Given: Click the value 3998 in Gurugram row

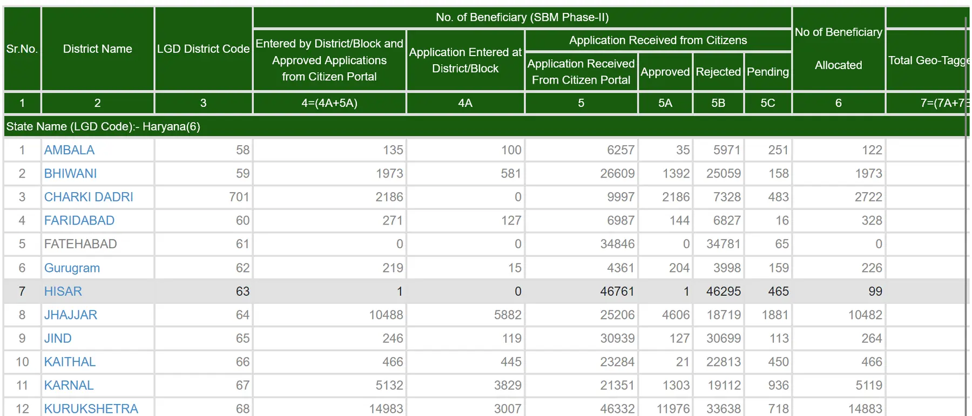Looking at the screenshot, I should click(727, 268).
